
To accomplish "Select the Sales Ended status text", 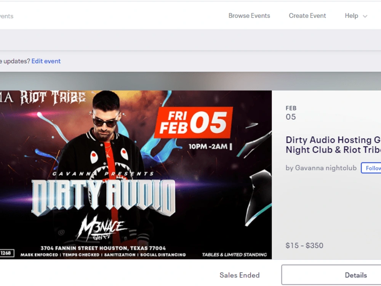I will [x=239, y=275].
